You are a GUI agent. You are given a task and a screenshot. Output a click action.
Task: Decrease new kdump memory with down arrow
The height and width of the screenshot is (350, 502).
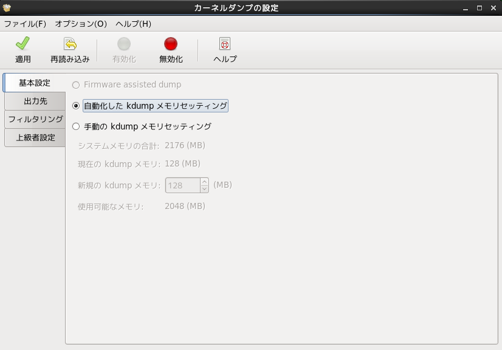(204, 189)
